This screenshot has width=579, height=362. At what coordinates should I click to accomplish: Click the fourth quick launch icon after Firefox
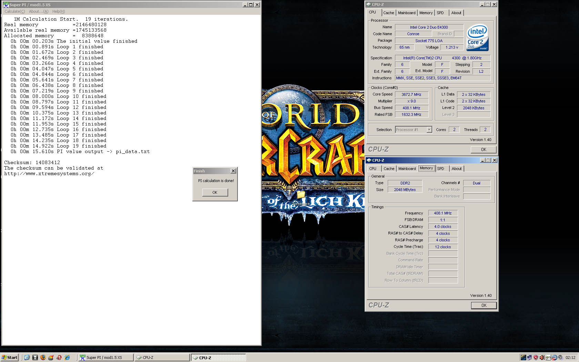(51, 358)
